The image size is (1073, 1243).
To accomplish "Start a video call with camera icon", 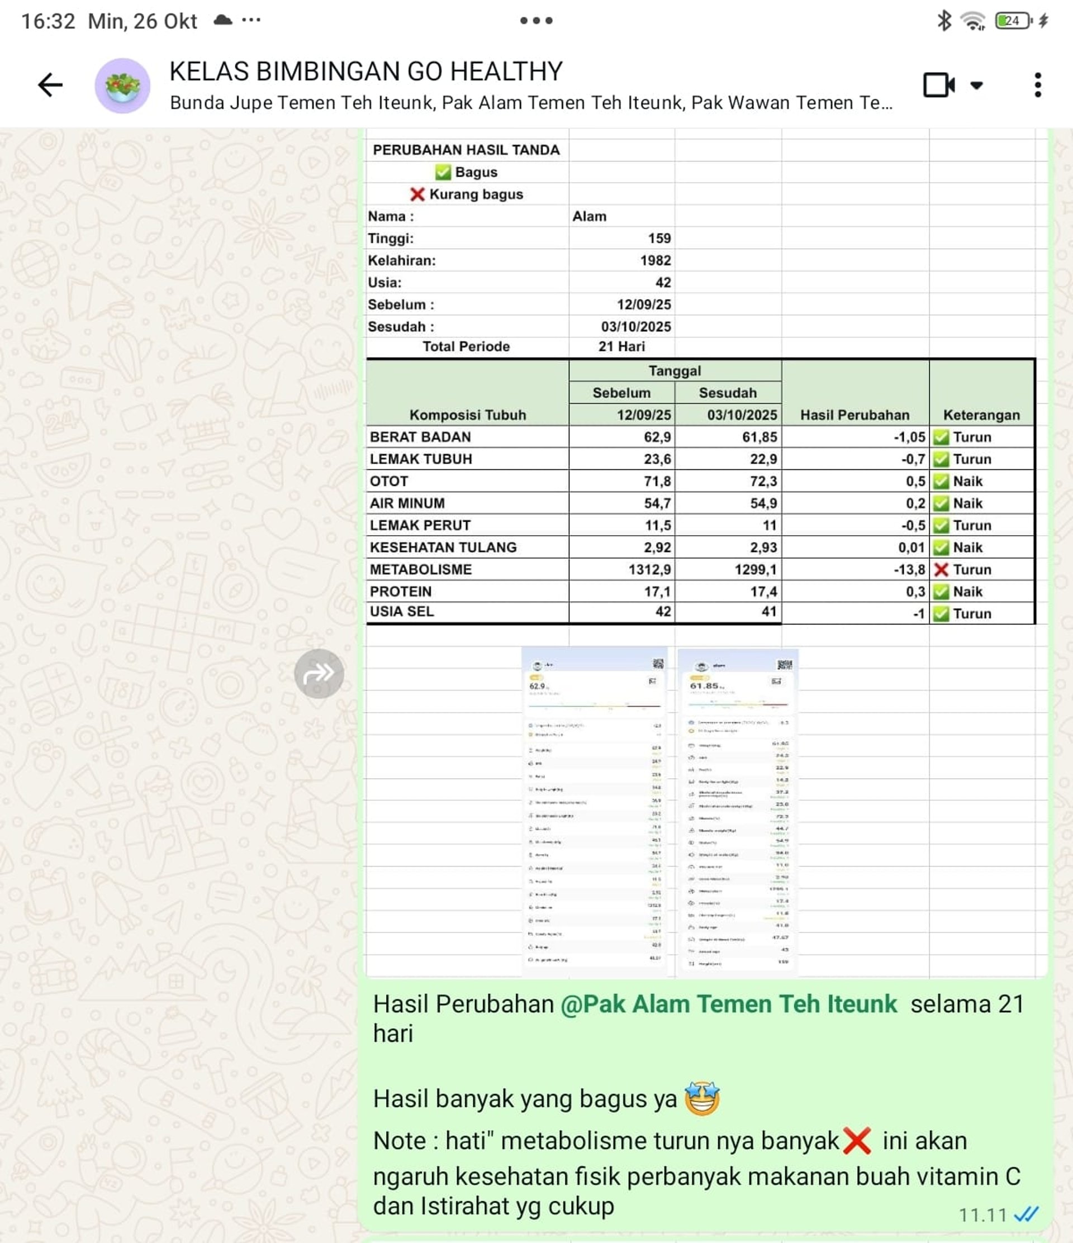I will point(938,84).
